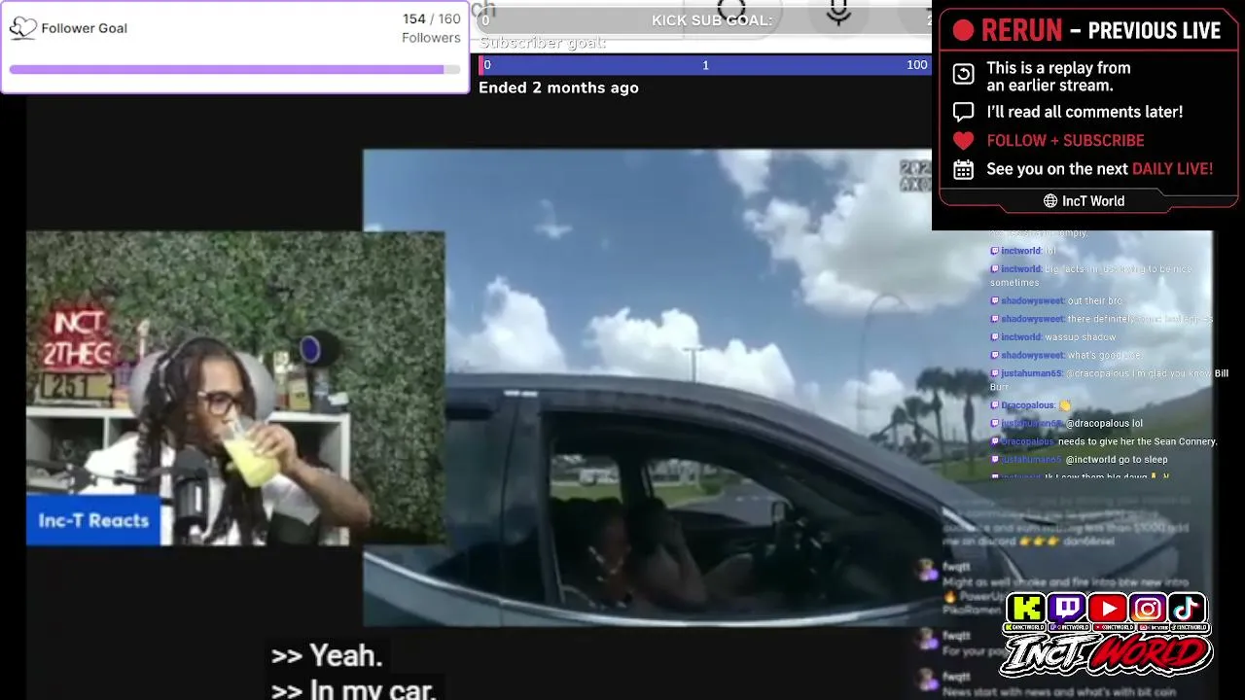1245x700 pixels.
Task: Click the Twitch badge beside the 'go to sleep' message
Action: click(x=995, y=460)
